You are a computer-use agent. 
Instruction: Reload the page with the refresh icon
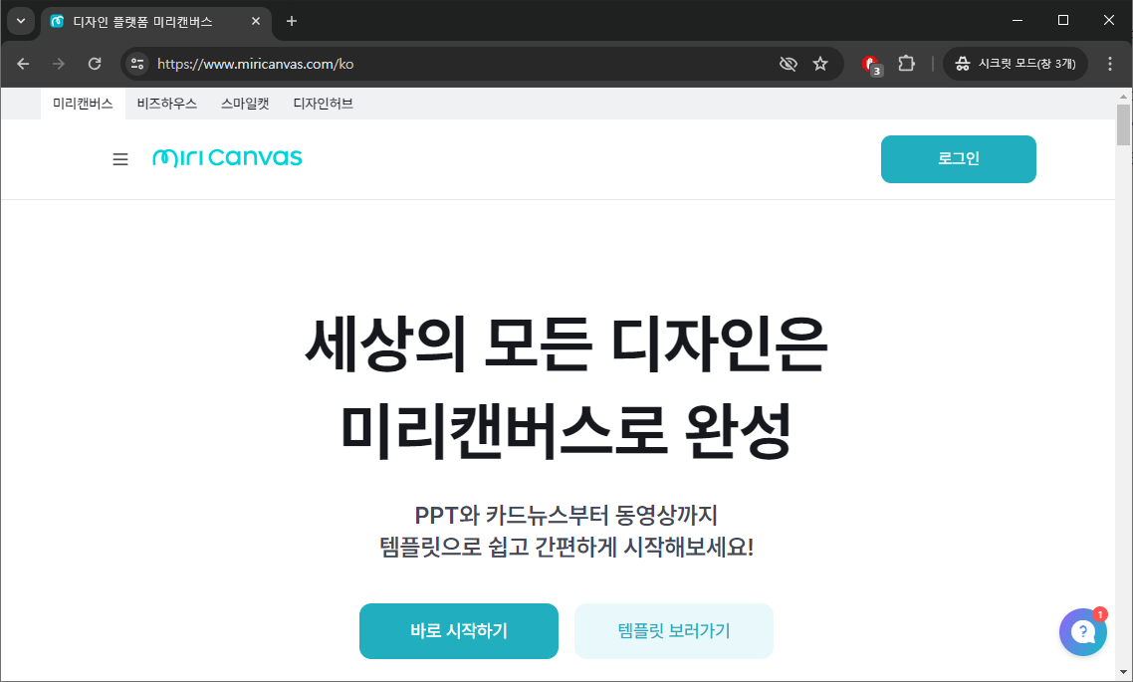95,64
